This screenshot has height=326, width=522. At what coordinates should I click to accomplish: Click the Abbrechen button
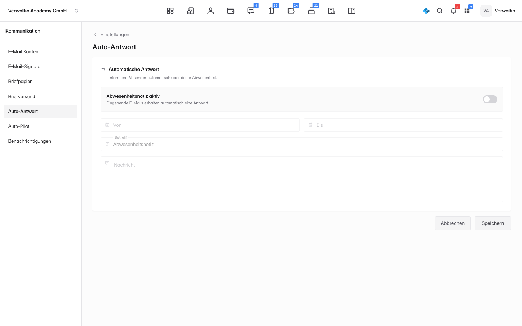453,223
